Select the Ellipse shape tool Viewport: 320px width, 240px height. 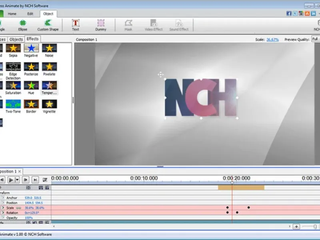[23, 25]
